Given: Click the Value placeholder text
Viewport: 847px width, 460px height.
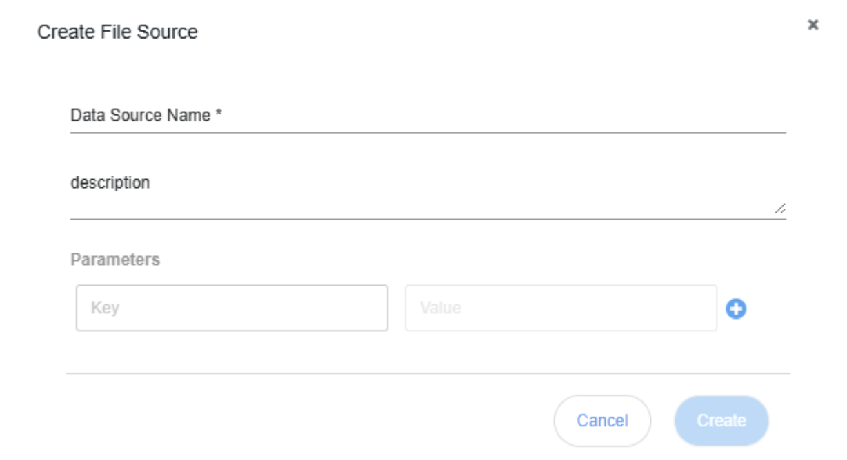Looking at the screenshot, I should (440, 308).
